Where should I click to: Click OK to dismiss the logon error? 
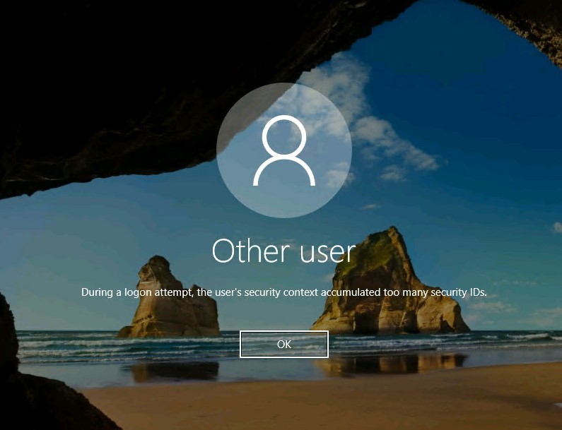click(x=283, y=344)
